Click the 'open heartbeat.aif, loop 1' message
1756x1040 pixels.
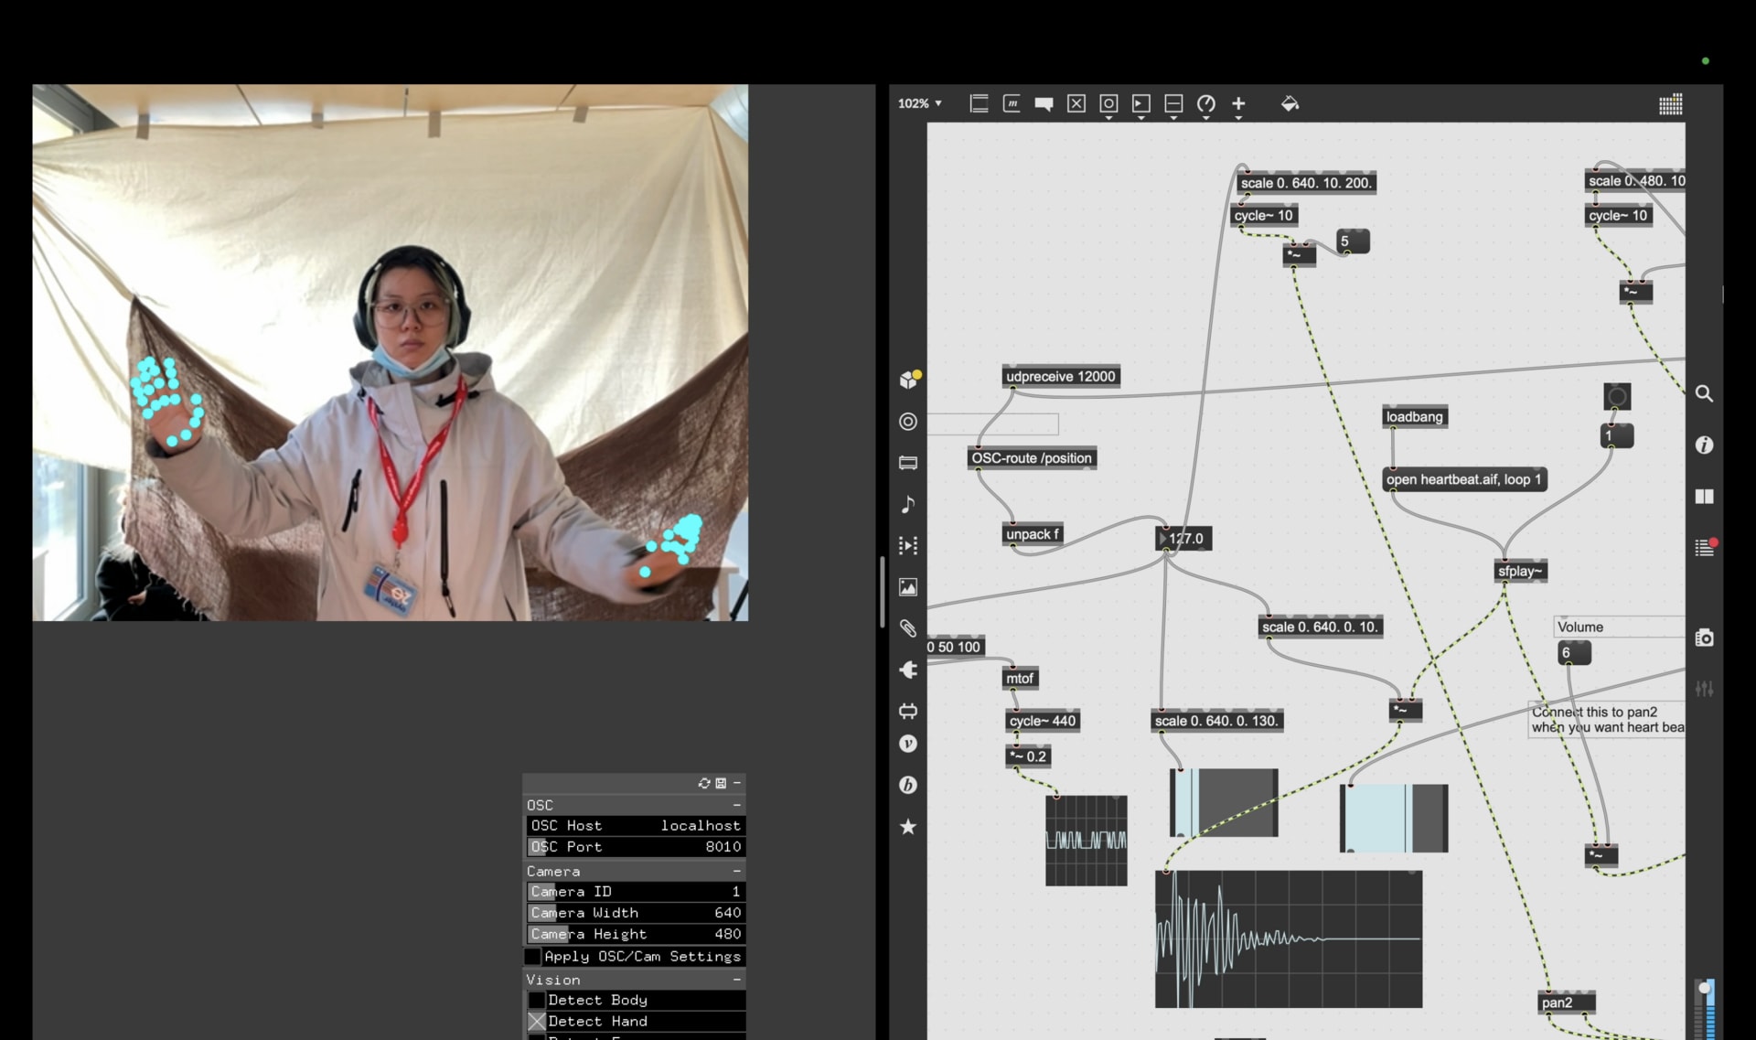click(1463, 479)
